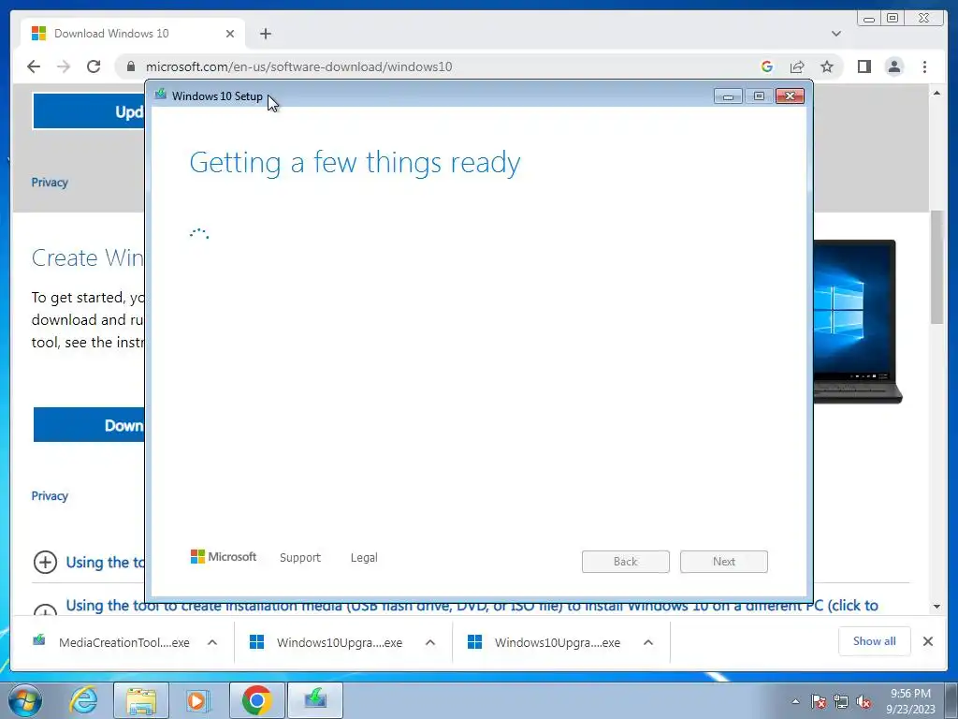Image resolution: width=958 pixels, height=719 pixels.
Task: Open Windows Media Player from taskbar
Action: click(197, 700)
